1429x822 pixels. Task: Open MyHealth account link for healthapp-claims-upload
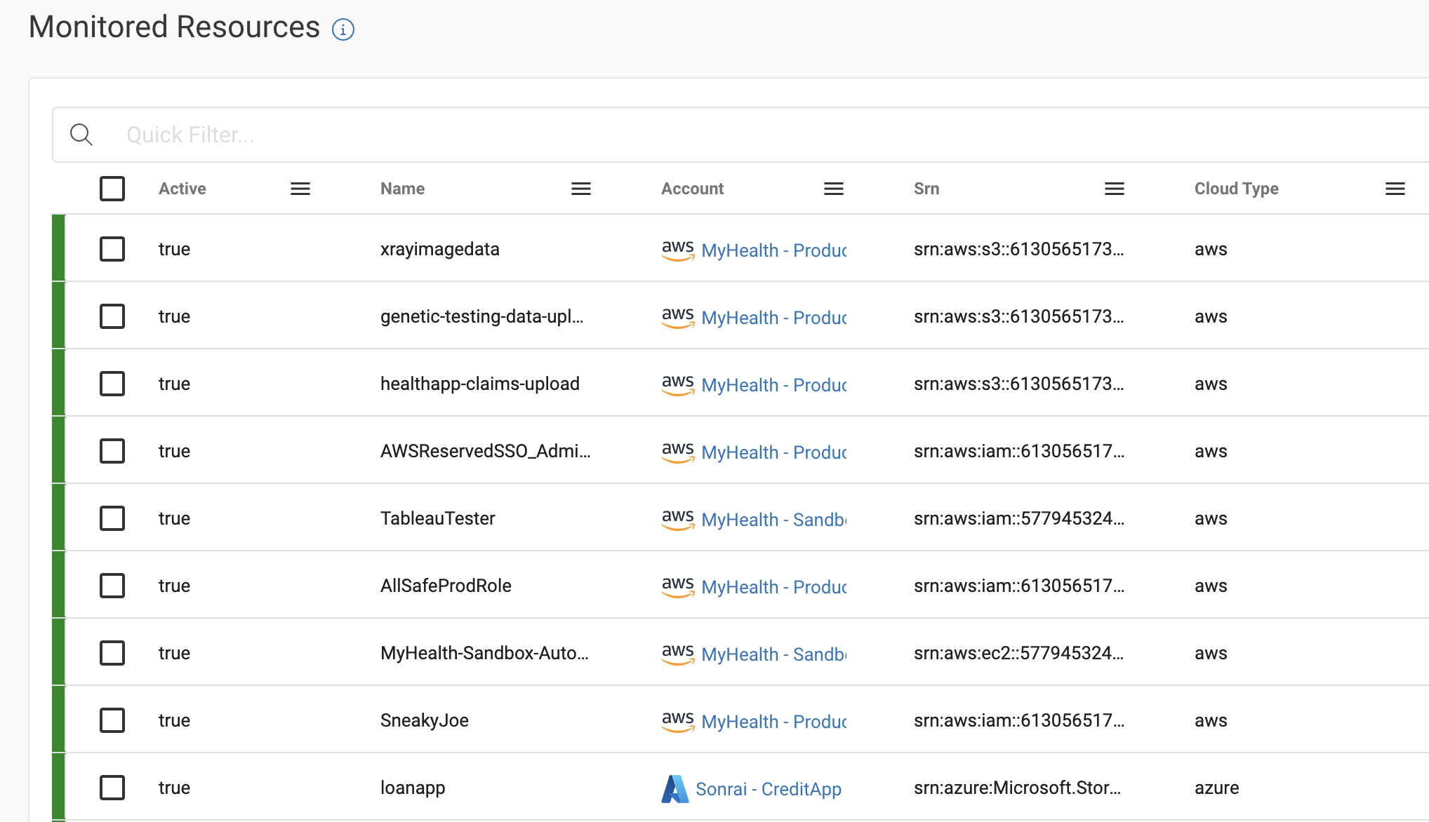774,385
